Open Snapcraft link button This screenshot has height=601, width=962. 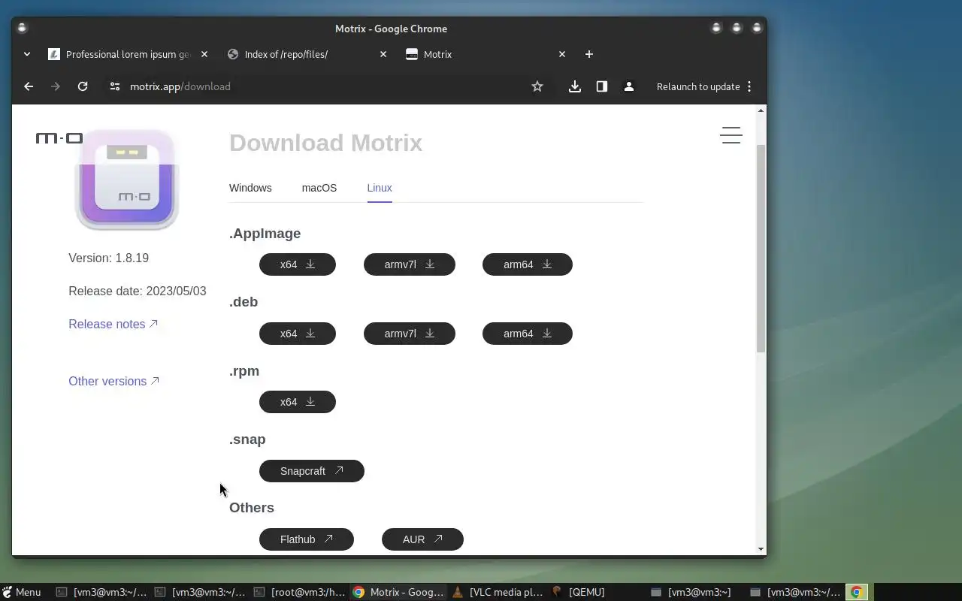click(x=312, y=471)
